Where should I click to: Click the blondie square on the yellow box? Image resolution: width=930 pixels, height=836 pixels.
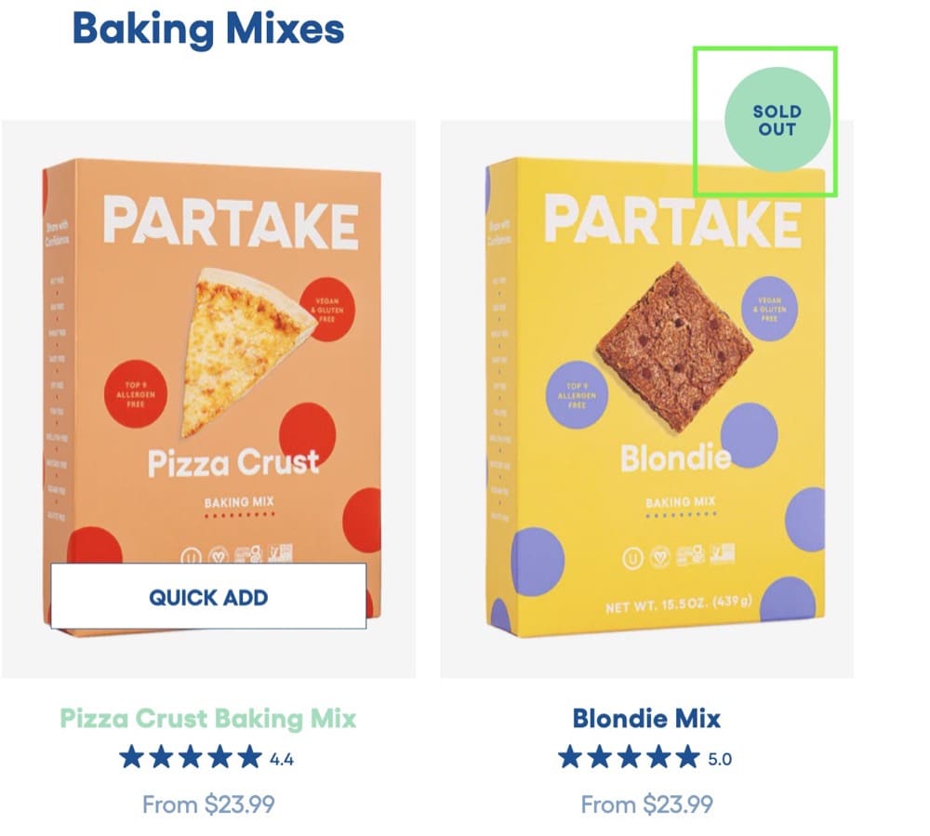674,347
